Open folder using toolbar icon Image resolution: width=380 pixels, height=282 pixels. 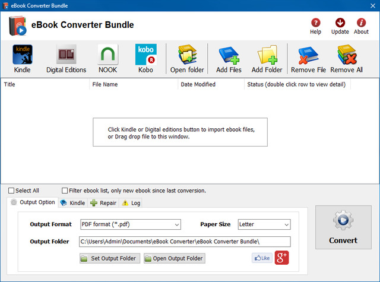tap(187, 55)
